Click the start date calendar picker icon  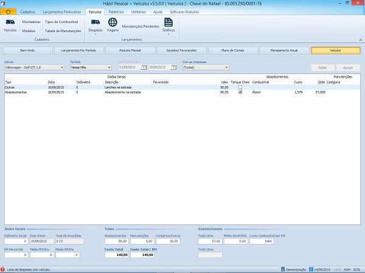click(144, 67)
